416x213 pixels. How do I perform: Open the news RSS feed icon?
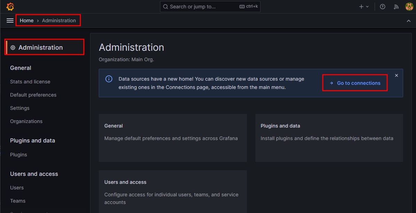(396, 7)
